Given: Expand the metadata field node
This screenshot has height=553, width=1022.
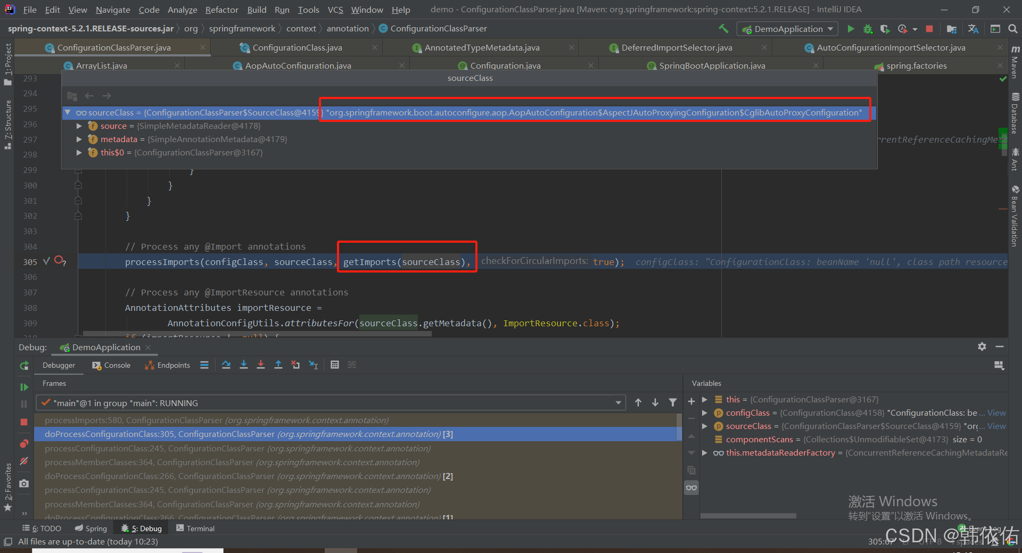Looking at the screenshot, I should click(x=79, y=139).
